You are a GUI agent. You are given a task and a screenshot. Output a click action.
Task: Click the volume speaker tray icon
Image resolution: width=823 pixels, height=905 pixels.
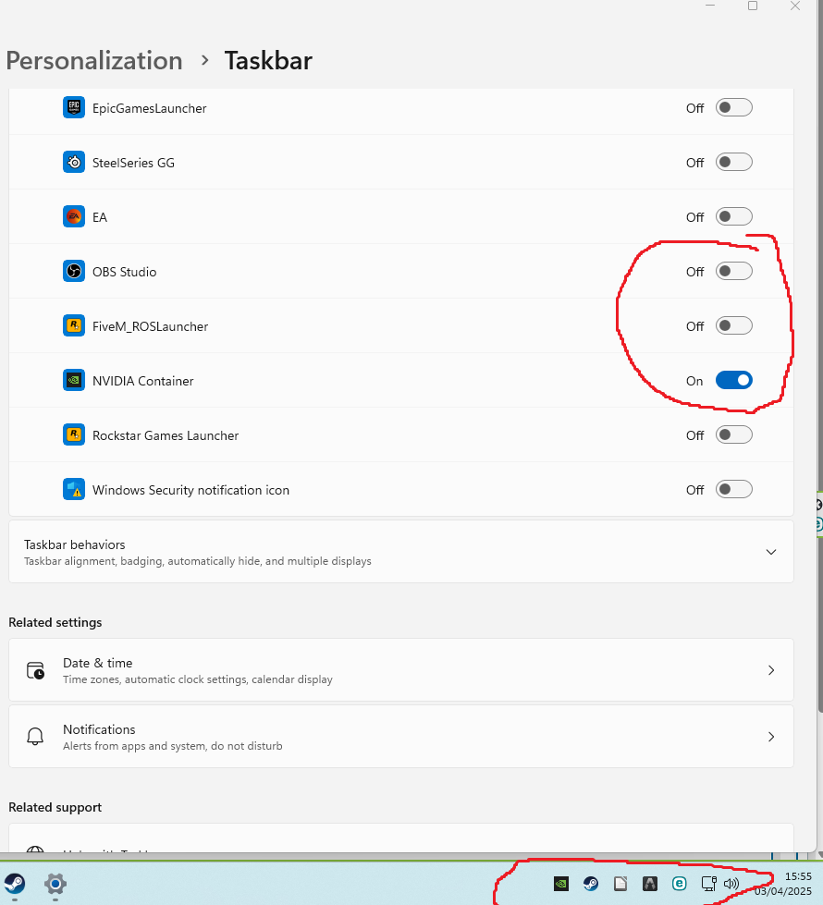click(731, 884)
